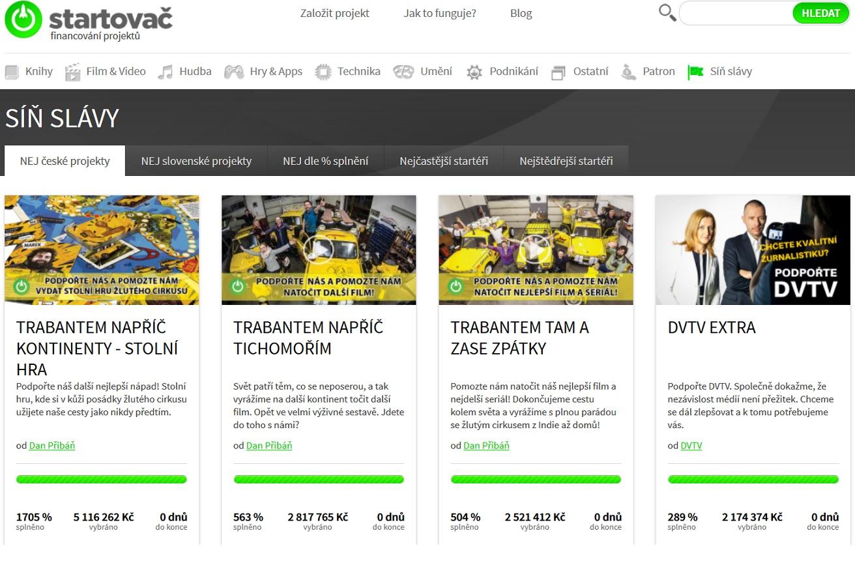855x576 pixels.
Task: Click the Ostatní stacked windows icon
Action: tap(558, 72)
